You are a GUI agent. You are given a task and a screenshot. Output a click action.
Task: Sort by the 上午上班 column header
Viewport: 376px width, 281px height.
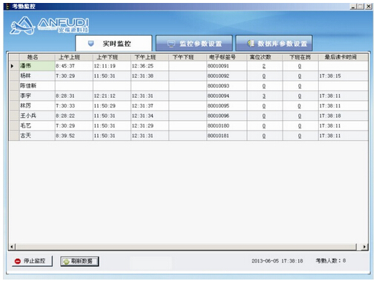[x=73, y=57]
